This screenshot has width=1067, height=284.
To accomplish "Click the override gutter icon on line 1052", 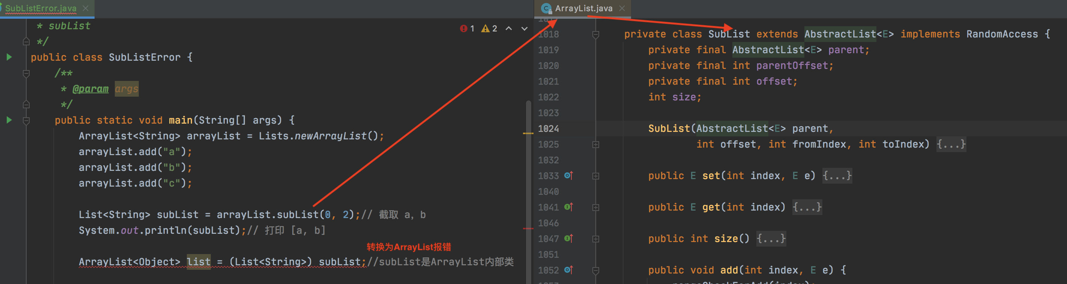I will click(569, 269).
